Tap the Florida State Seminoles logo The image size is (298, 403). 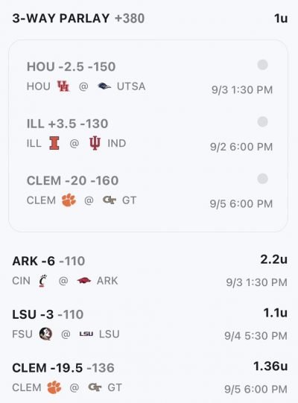pos(45,334)
